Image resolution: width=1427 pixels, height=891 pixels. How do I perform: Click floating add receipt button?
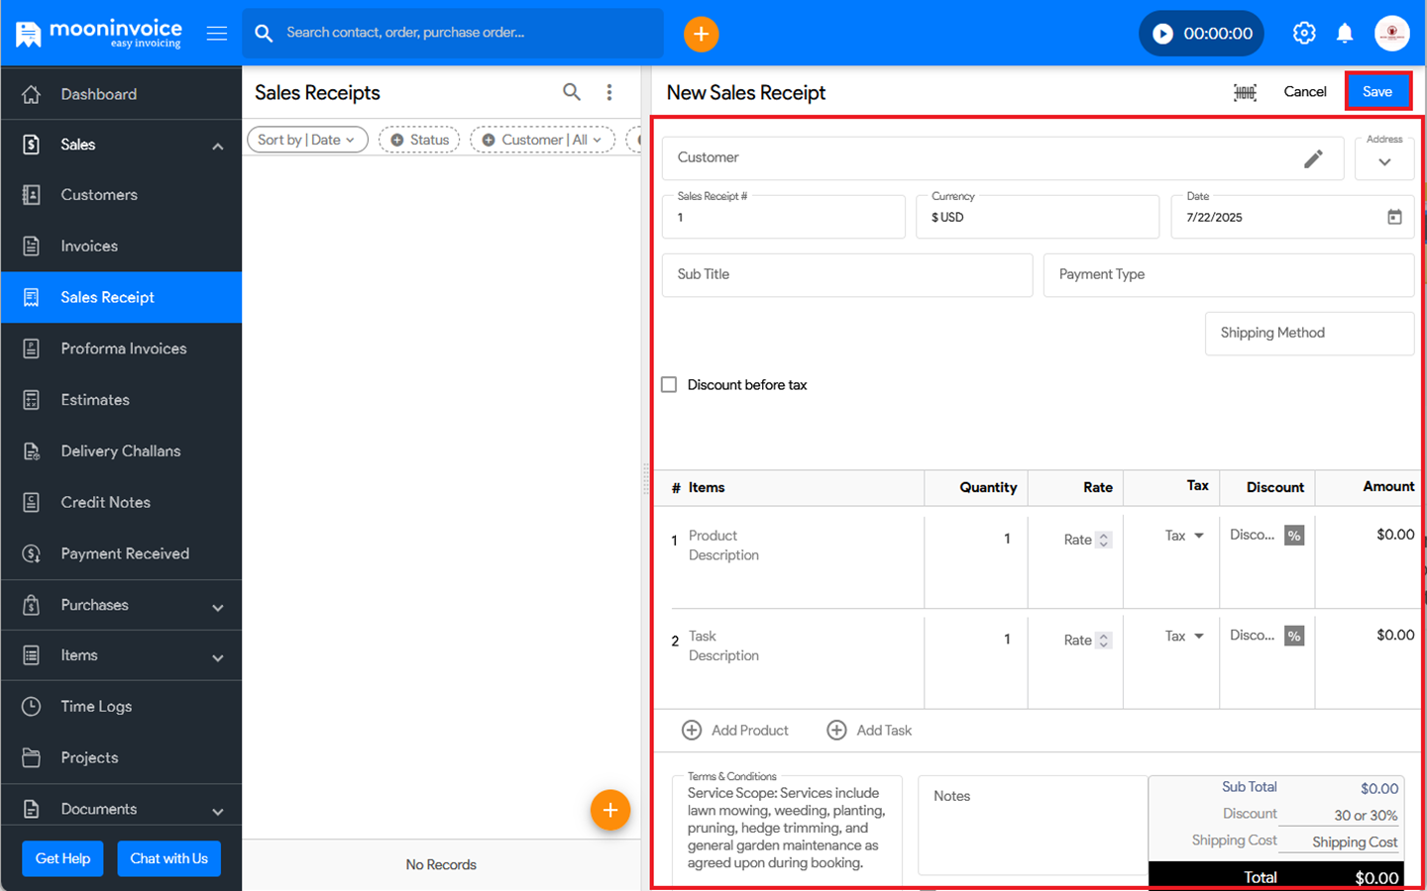click(x=610, y=810)
